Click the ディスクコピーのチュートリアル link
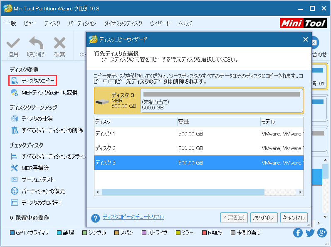Image resolution: width=331 pixels, height=247 pixels. 133,217
